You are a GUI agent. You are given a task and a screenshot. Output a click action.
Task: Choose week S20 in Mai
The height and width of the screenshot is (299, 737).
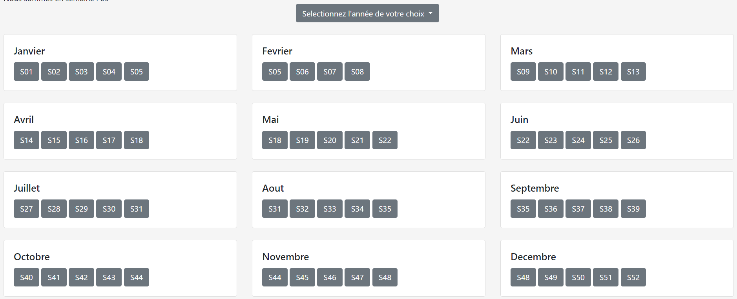click(330, 140)
